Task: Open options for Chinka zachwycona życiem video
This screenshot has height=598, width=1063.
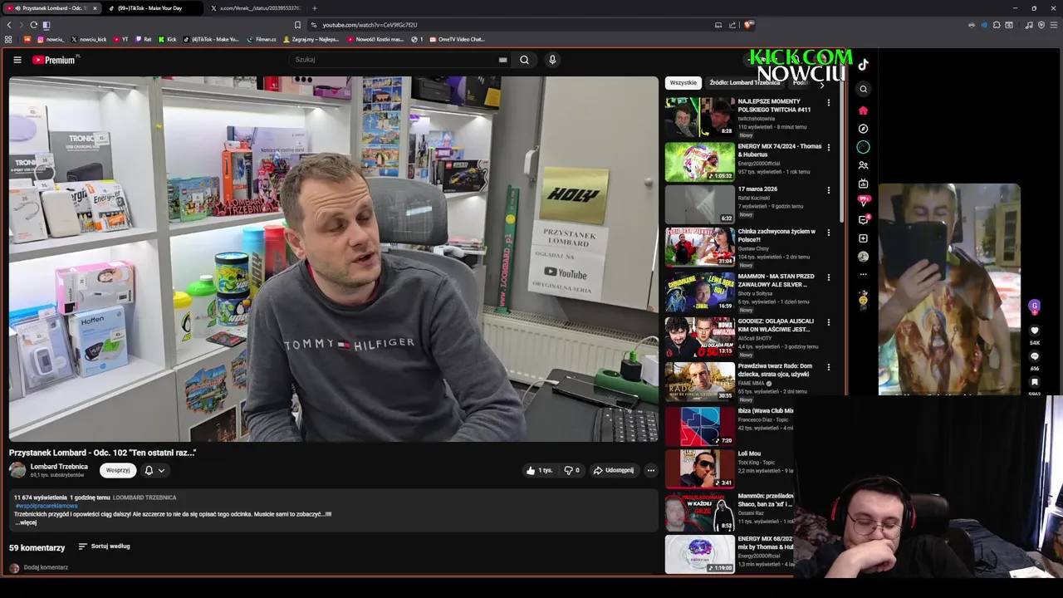Action: point(828,233)
